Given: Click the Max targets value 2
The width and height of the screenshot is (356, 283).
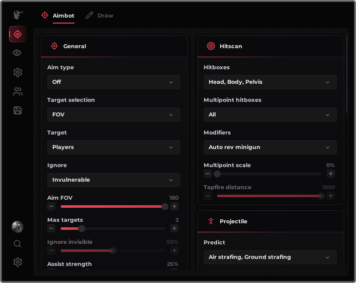Looking at the screenshot, I should [x=177, y=220].
